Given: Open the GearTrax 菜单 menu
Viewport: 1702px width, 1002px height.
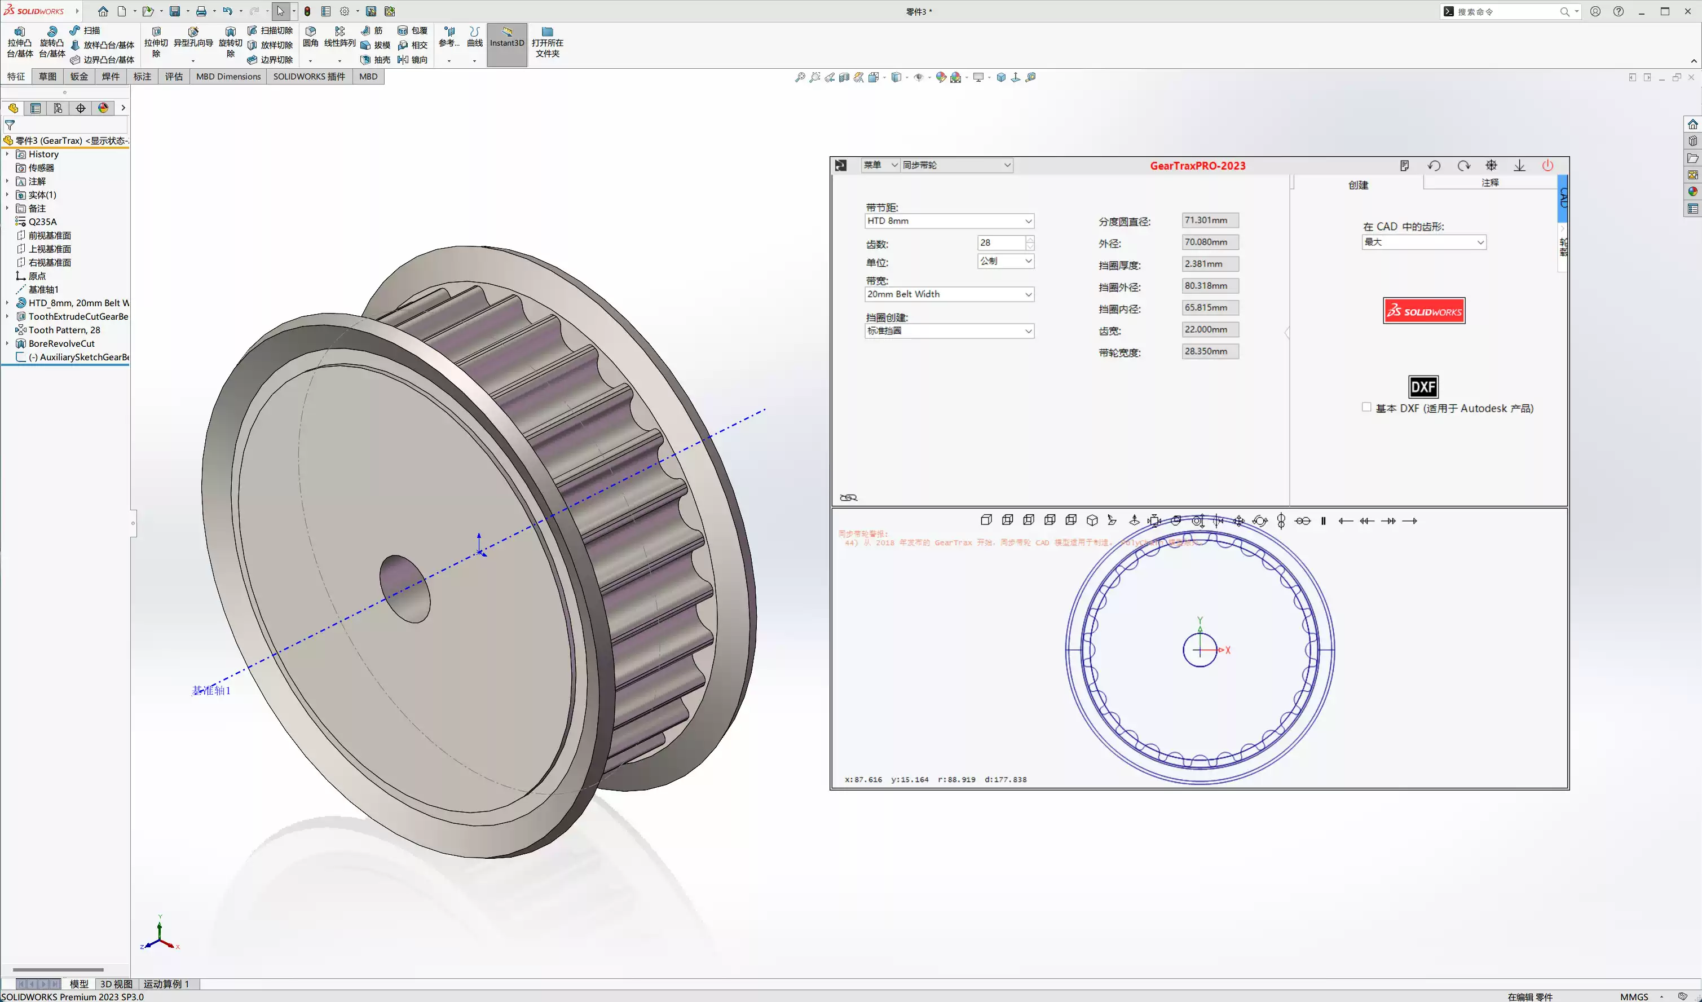Looking at the screenshot, I should [x=879, y=165].
